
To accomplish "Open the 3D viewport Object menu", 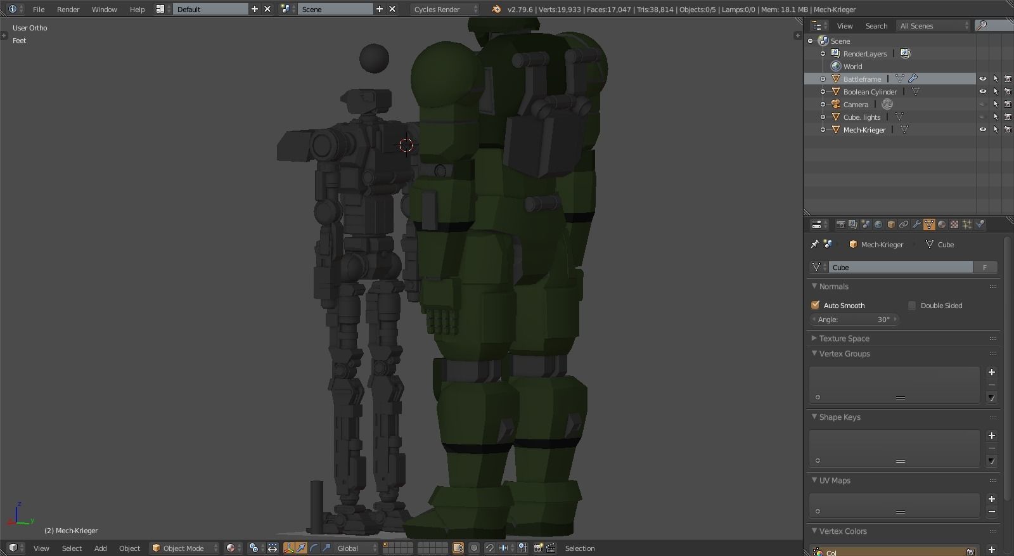I will tap(130, 548).
